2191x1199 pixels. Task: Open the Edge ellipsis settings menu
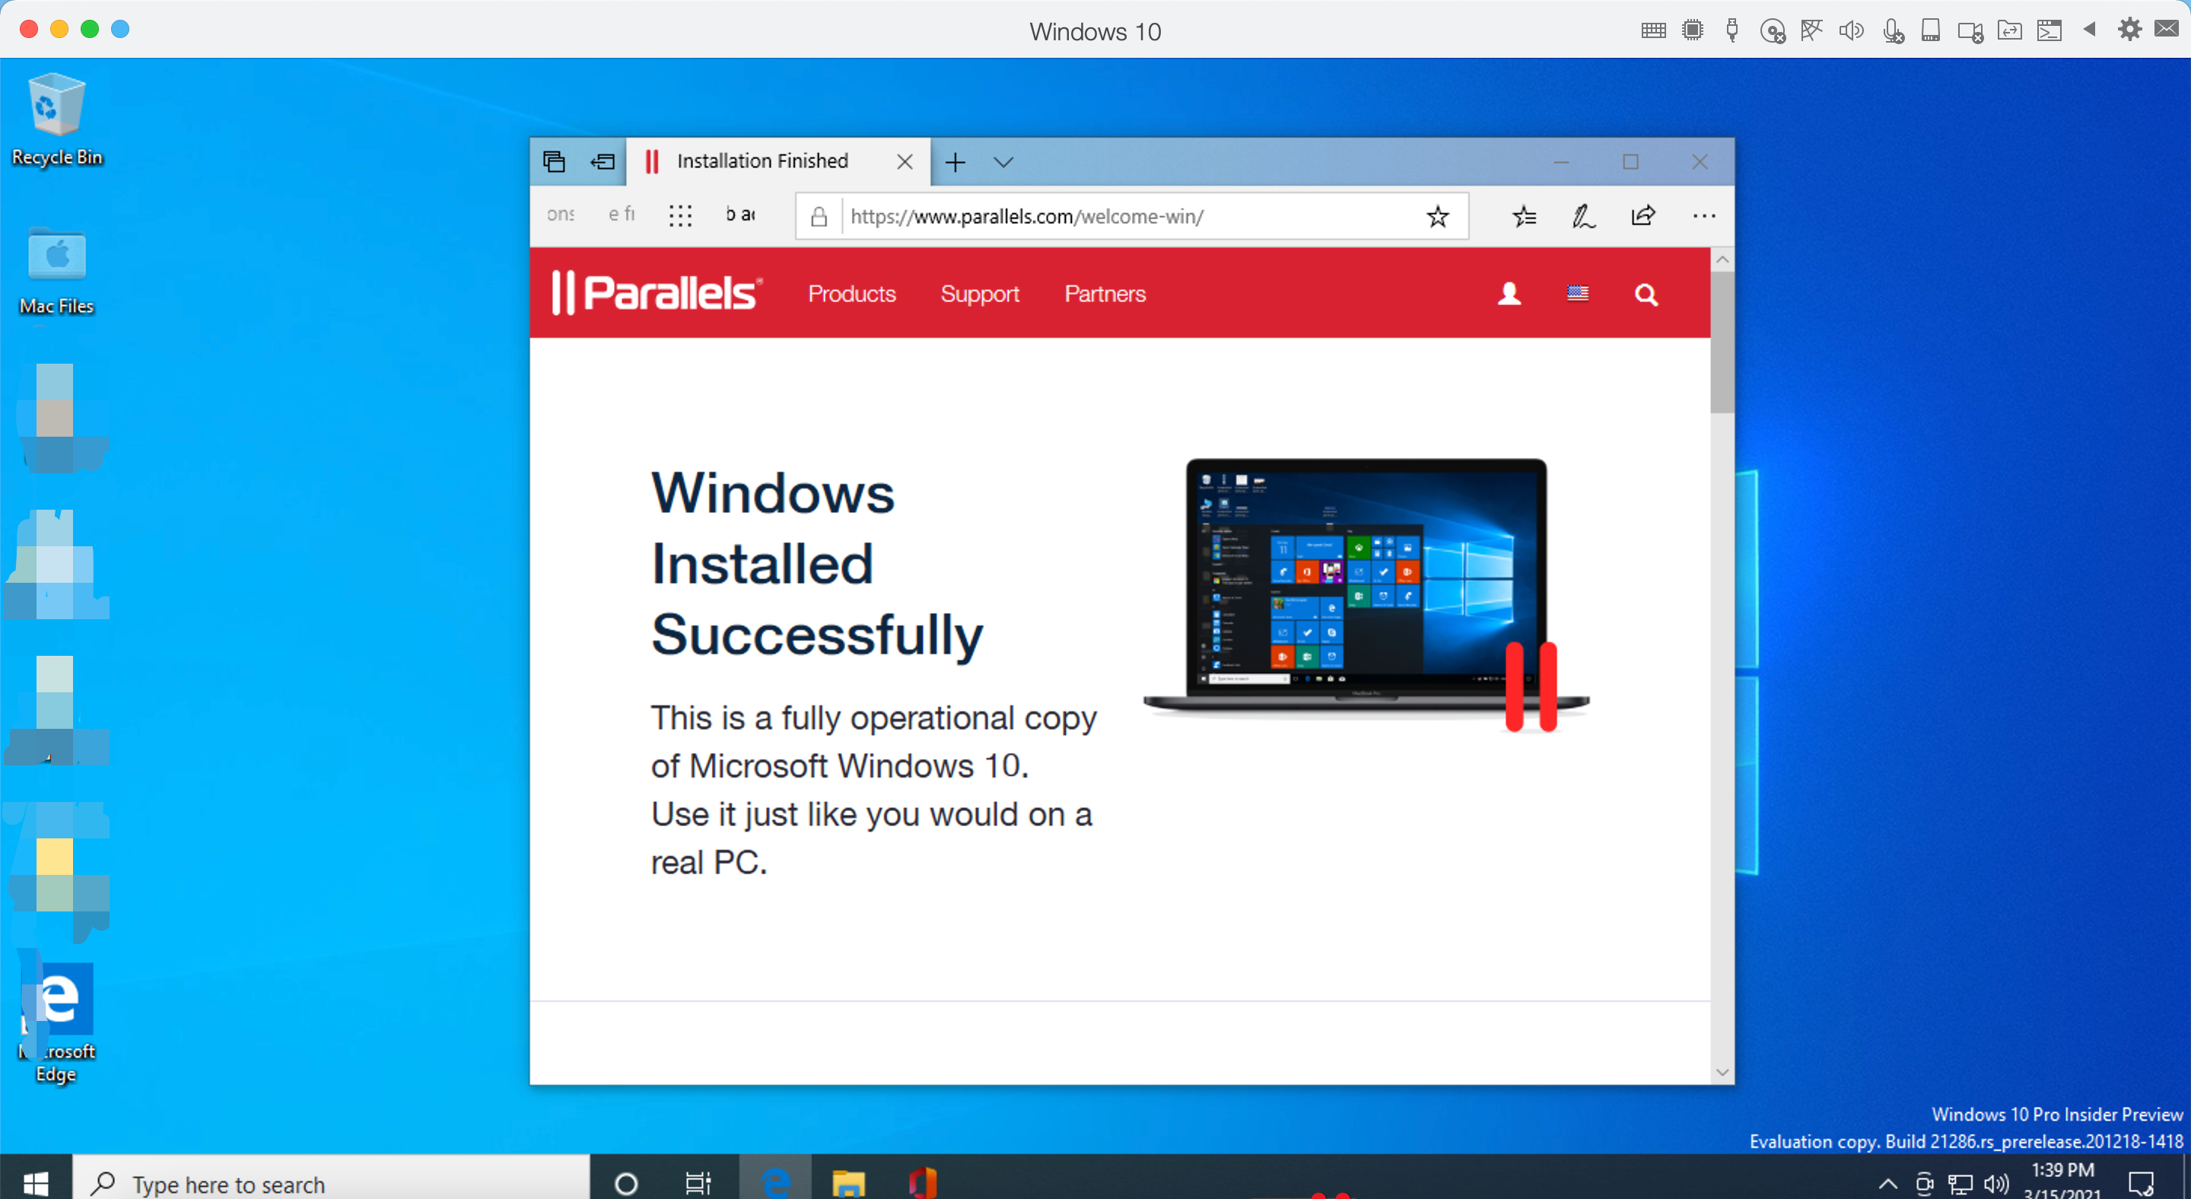[1704, 217]
